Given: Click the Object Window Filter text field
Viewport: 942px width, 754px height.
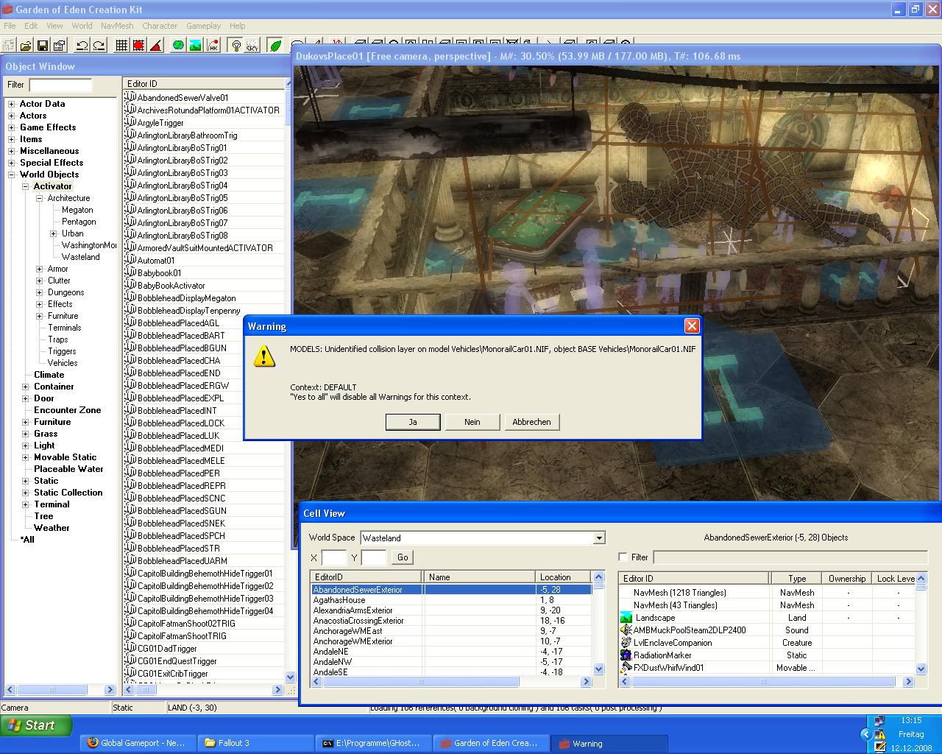Looking at the screenshot, I should (60, 85).
